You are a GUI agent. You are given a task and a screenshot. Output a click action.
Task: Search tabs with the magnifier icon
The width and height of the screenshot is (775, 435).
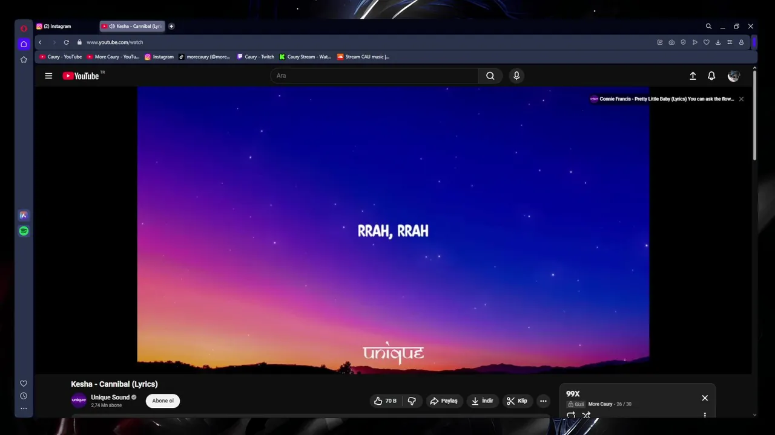point(708,26)
